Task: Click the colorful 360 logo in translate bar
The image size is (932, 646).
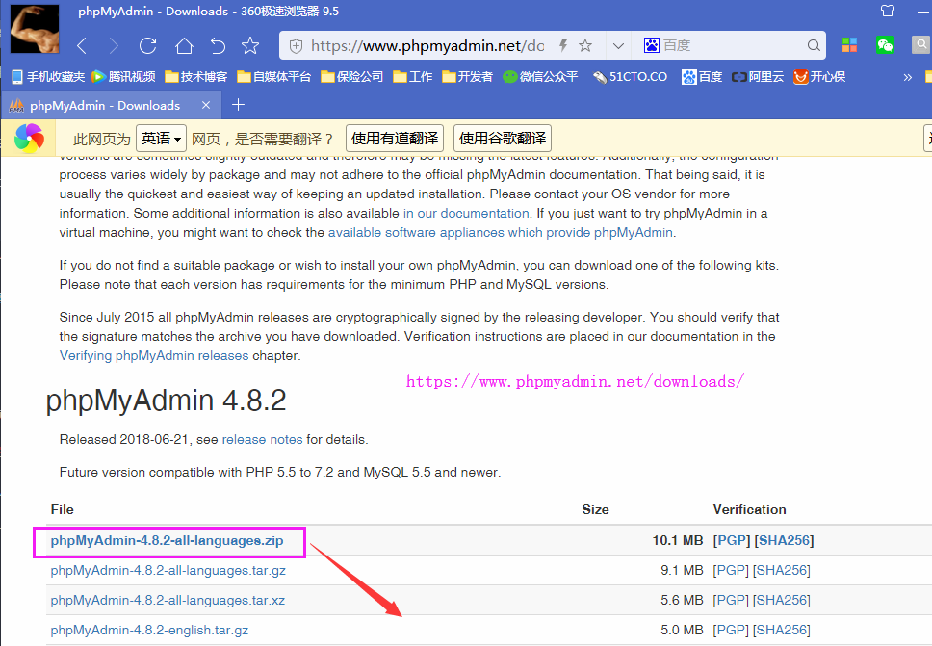Action: 29,139
